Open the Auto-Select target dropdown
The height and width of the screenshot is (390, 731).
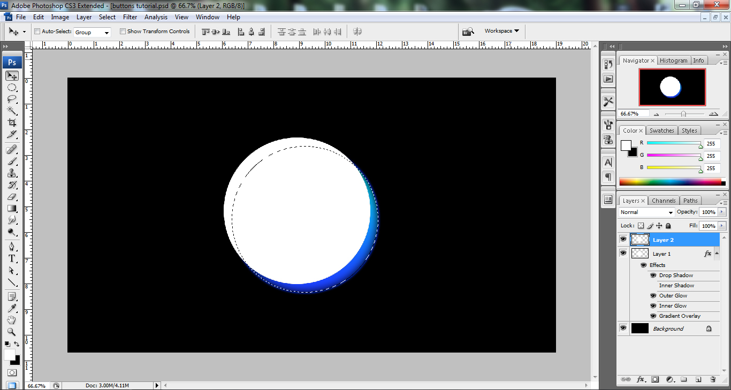[x=92, y=32]
